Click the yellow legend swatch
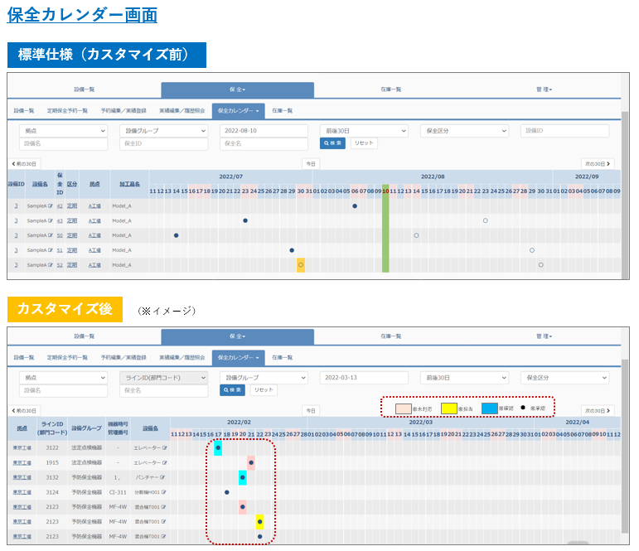 [449, 408]
